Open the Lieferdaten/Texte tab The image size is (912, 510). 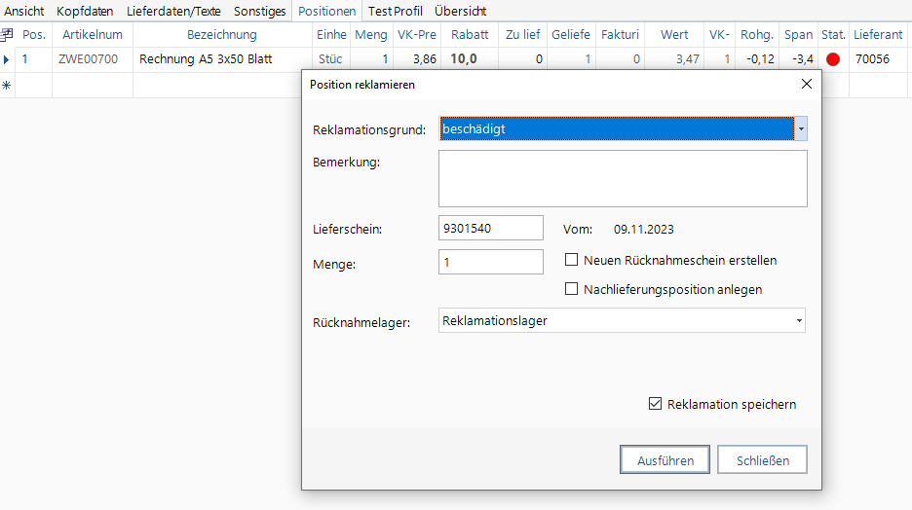(173, 12)
